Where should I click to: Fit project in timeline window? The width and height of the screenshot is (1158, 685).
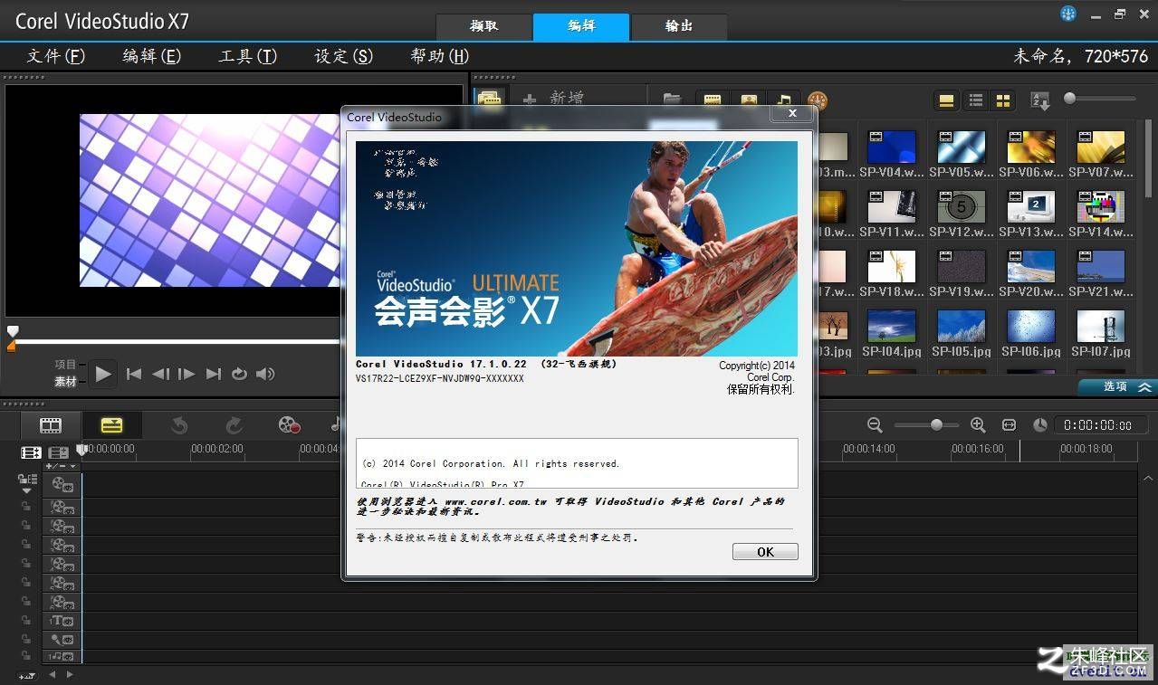coord(1009,424)
